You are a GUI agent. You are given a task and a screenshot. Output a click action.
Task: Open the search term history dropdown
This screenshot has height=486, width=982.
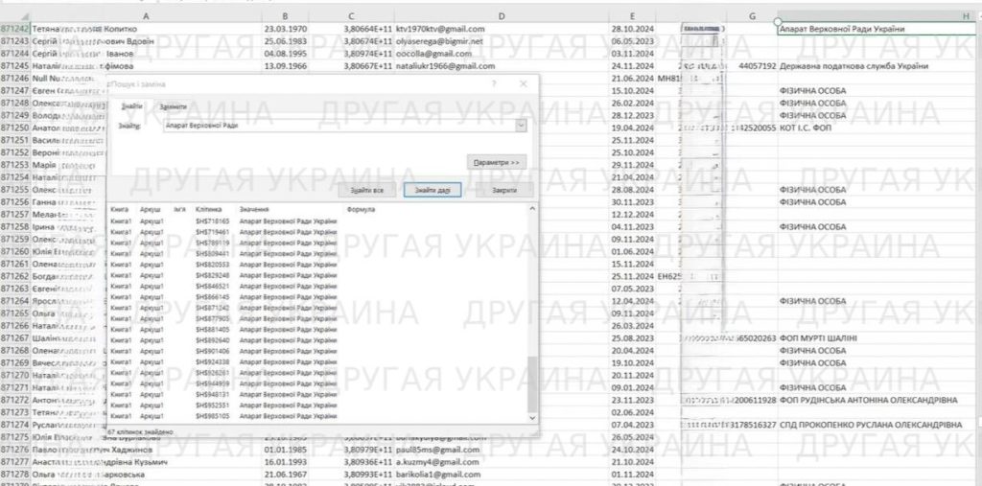click(x=521, y=126)
